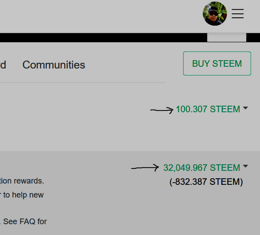The height and width of the screenshot is (235, 260).
Task: Select the (-832.387 STEEM) delegated amount
Action: coord(206,182)
